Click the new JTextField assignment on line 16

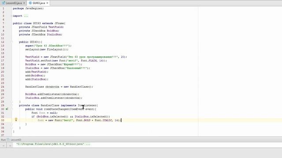pyautogui.click(x=76, y=57)
